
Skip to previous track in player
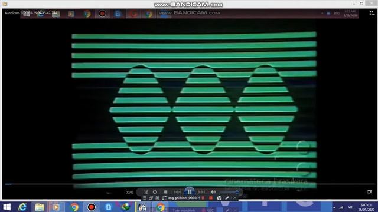177,192
